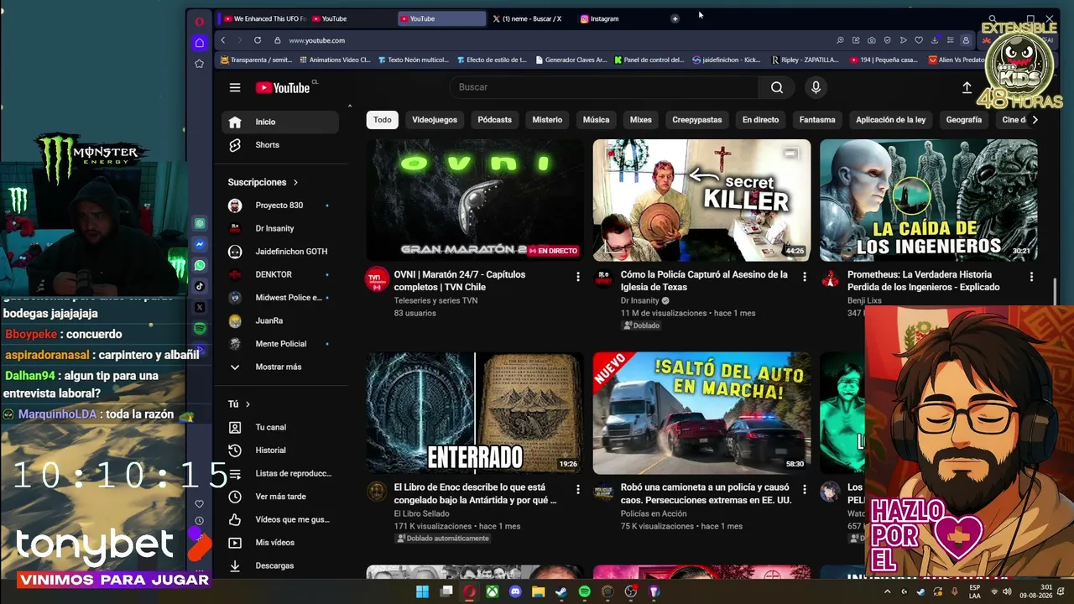This screenshot has width=1074, height=604.
Task: Open X (Twitter) in the Opera sidebar
Action: pyautogui.click(x=200, y=307)
